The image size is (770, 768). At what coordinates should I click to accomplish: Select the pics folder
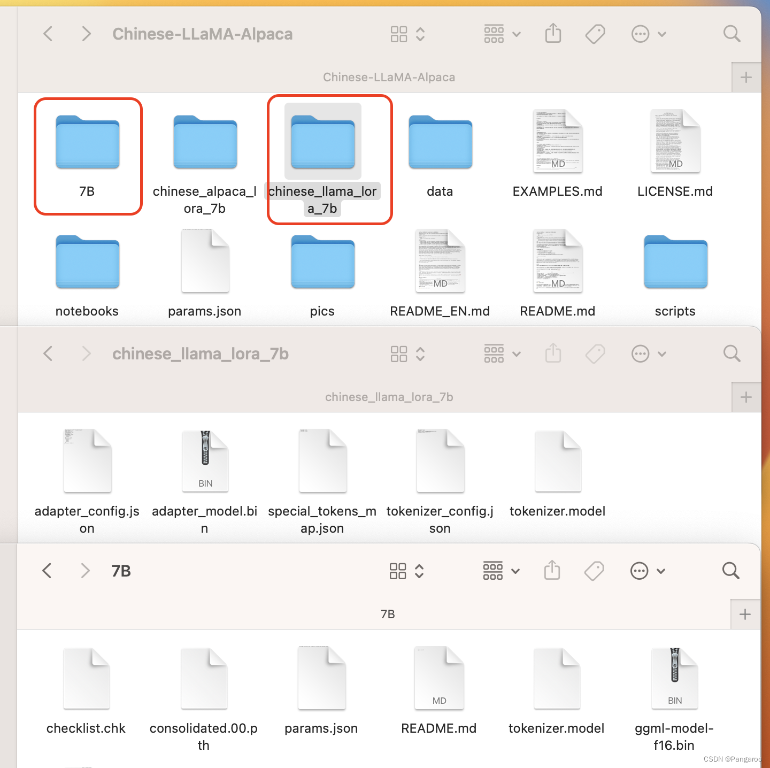coord(323,262)
